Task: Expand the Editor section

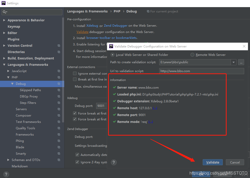Action: pyautogui.click(x=4, y=33)
